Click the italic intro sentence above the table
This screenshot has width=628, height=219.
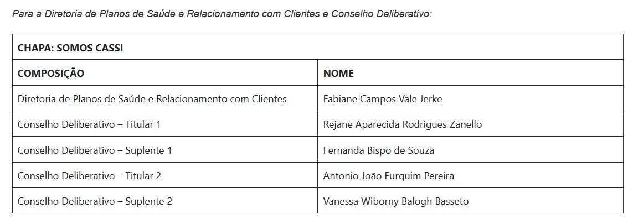(x=222, y=14)
